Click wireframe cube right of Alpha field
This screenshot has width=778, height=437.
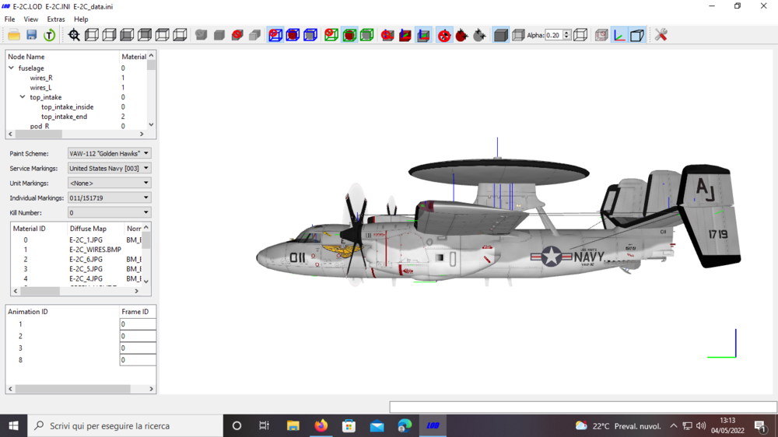click(580, 35)
